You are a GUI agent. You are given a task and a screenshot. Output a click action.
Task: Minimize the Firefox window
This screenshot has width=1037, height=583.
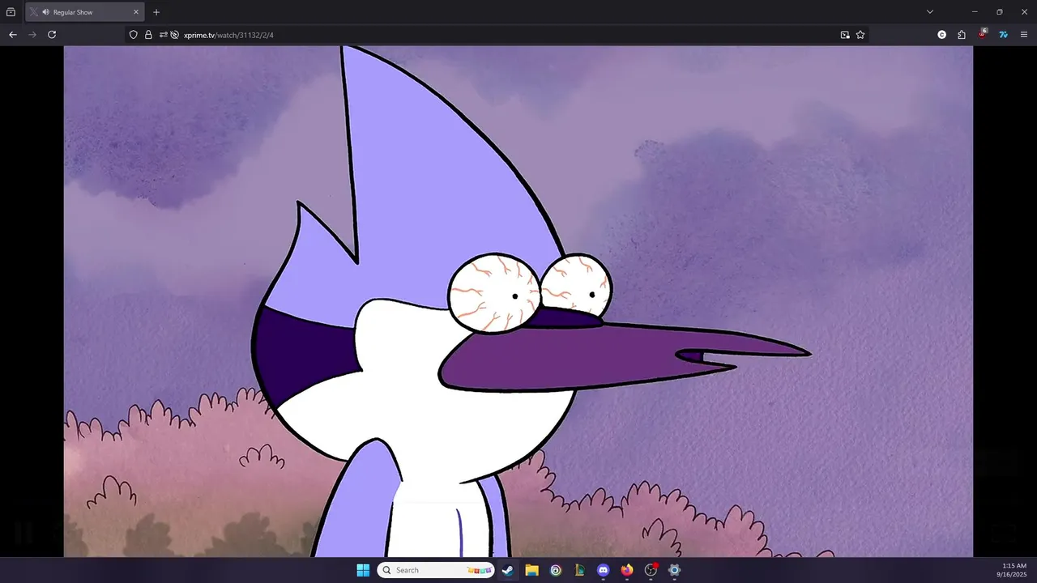click(x=975, y=12)
